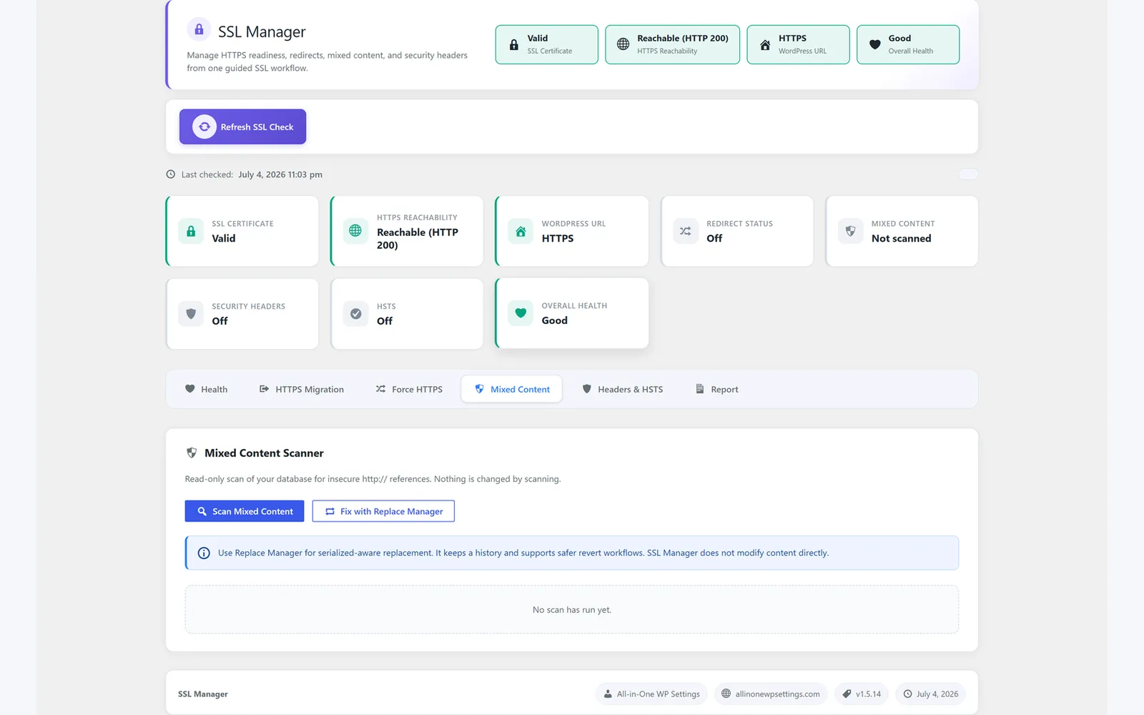Click the SSL Manager purple lock icon
The image size is (1144, 715).
point(199,29)
